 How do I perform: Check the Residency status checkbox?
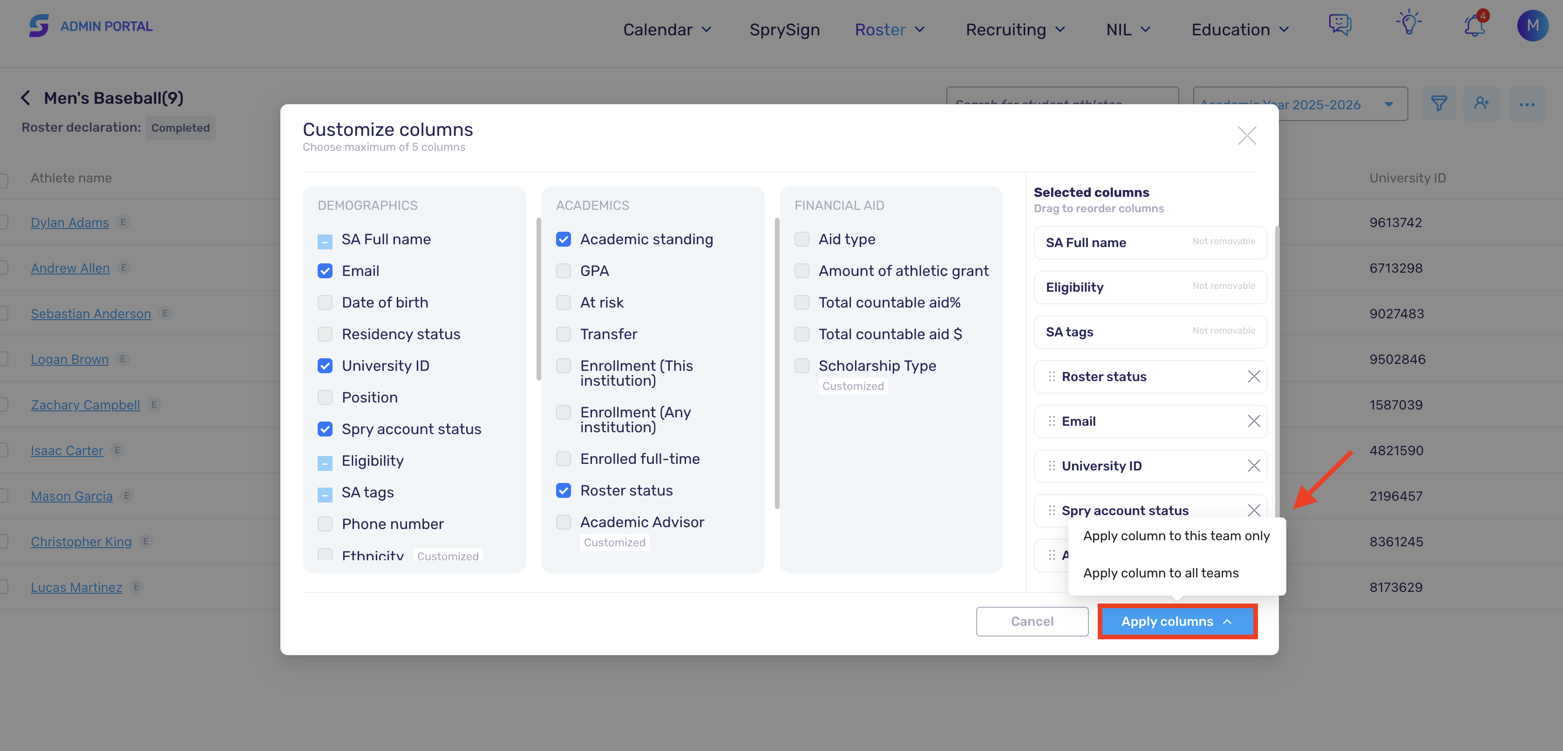coord(325,334)
